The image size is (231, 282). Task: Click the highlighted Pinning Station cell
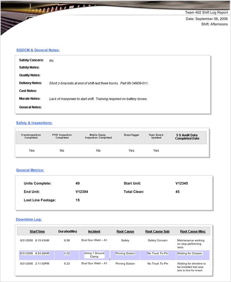pyautogui.click(x=125, y=253)
